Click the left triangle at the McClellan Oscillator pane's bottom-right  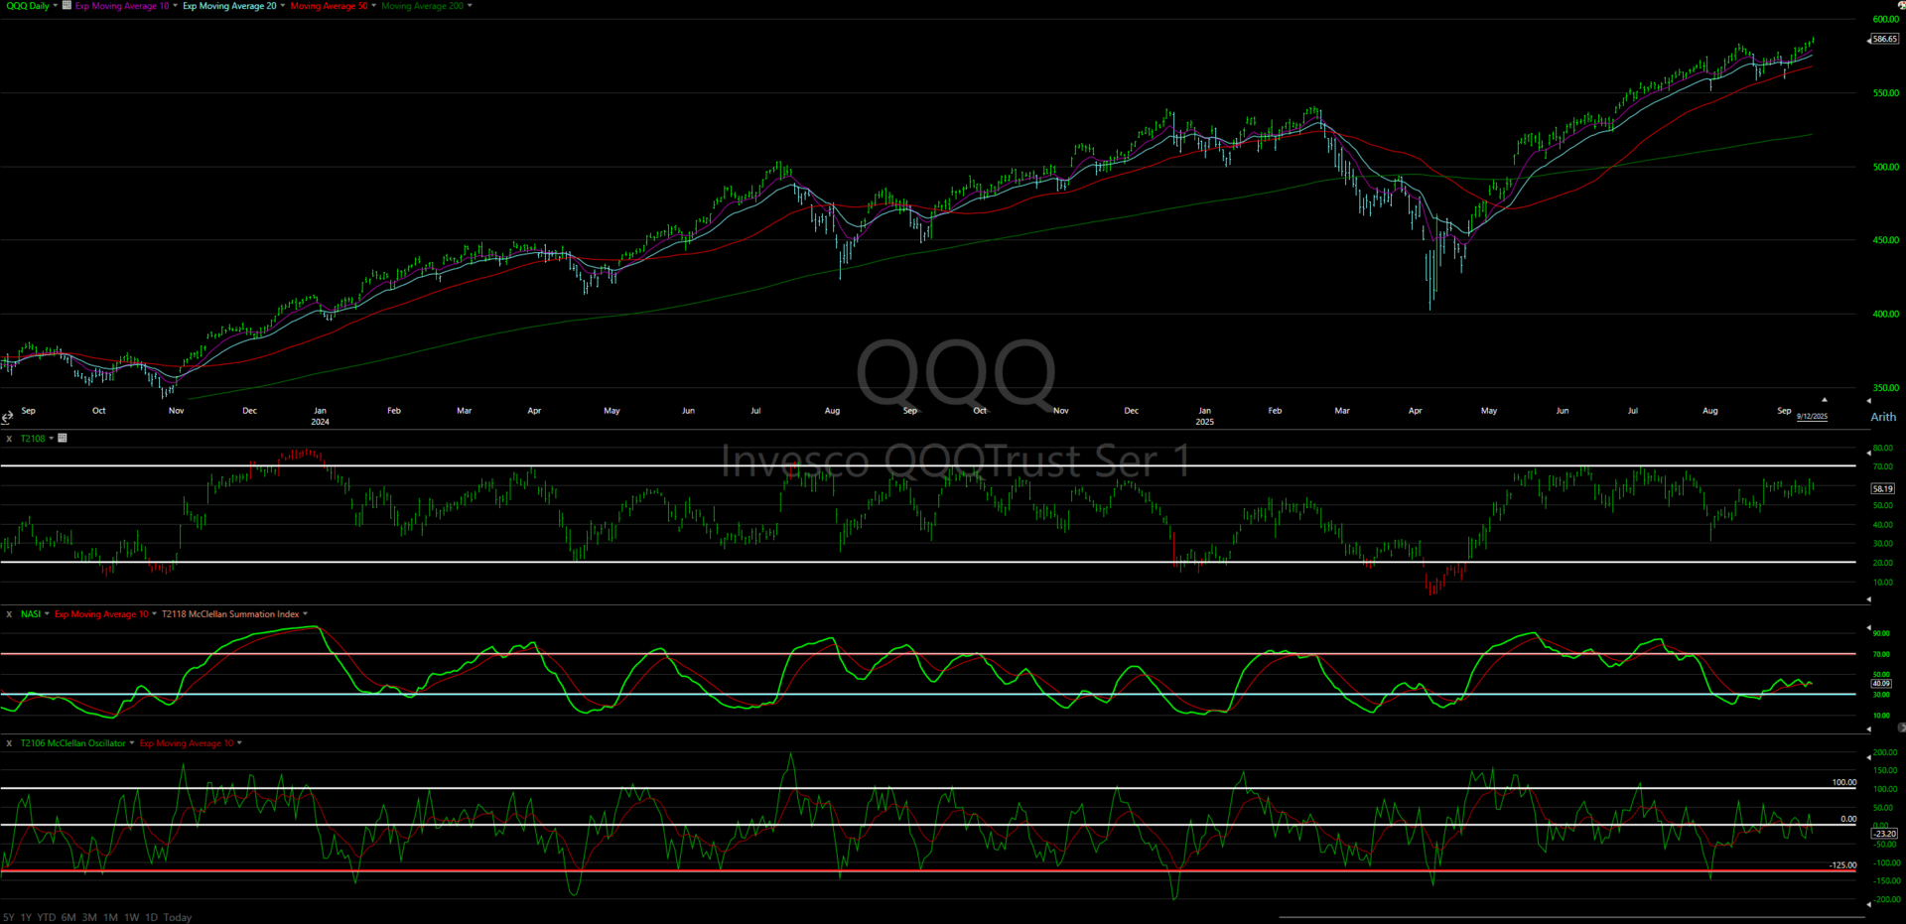pos(1869,904)
